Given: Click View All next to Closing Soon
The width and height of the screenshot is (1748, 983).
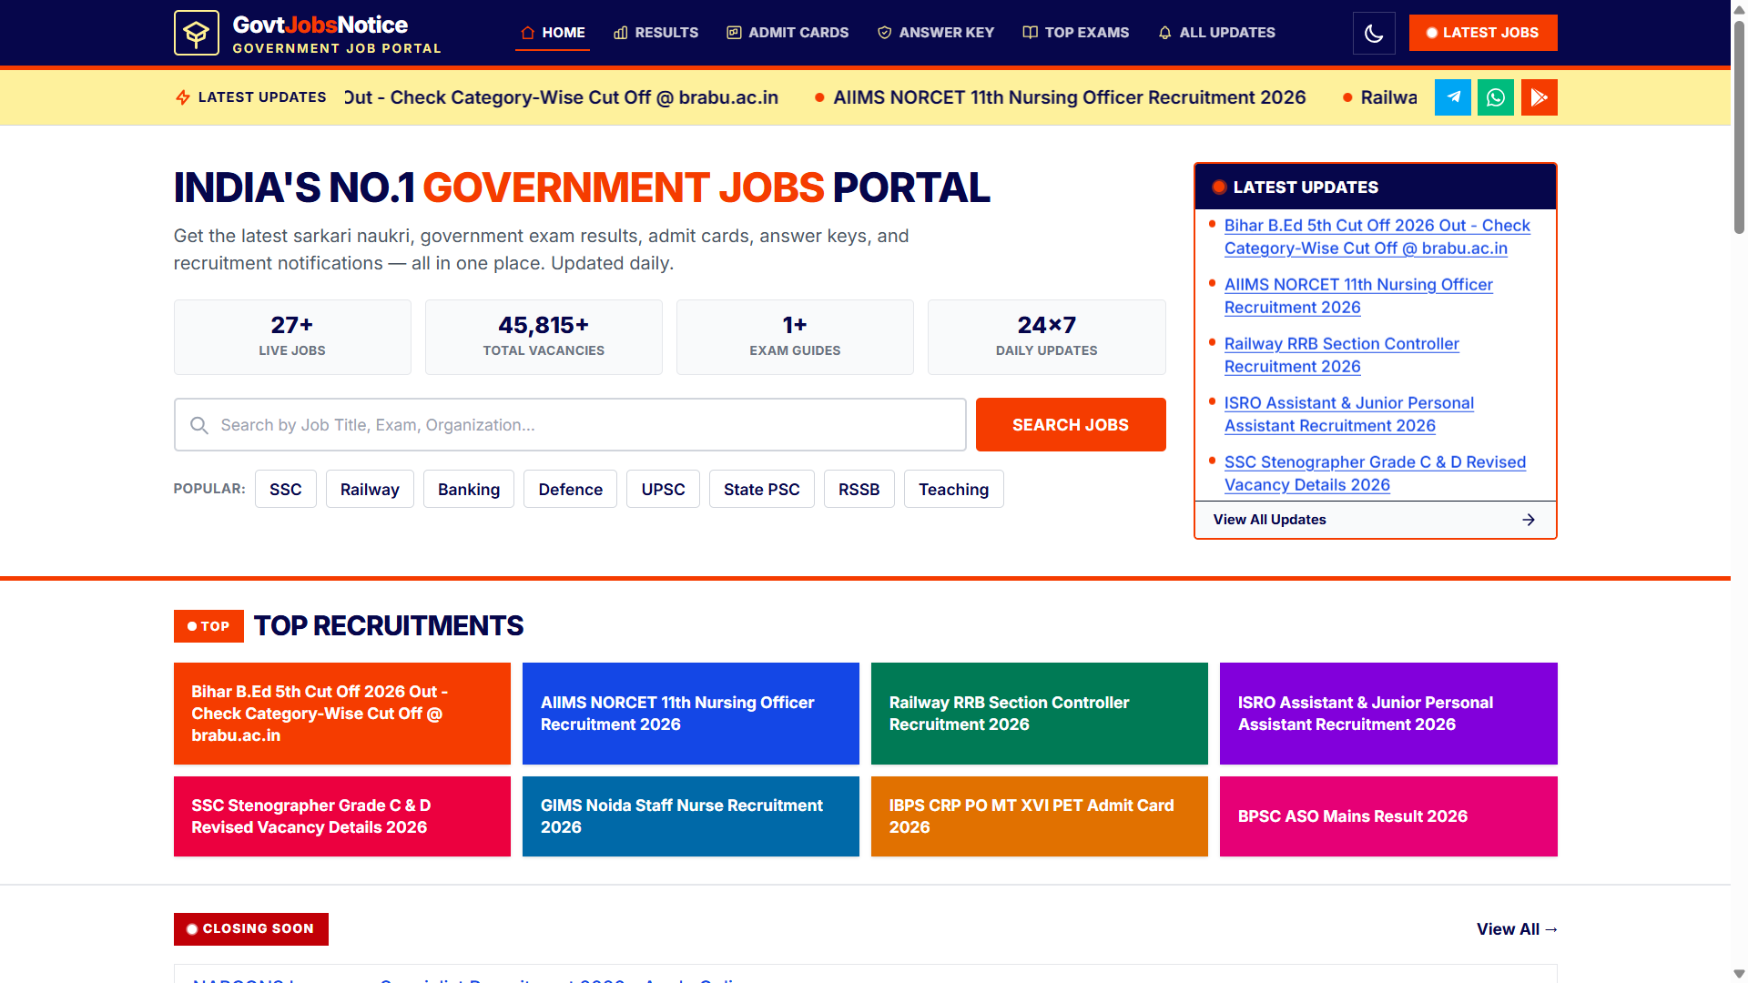Looking at the screenshot, I should coord(1517,929).
